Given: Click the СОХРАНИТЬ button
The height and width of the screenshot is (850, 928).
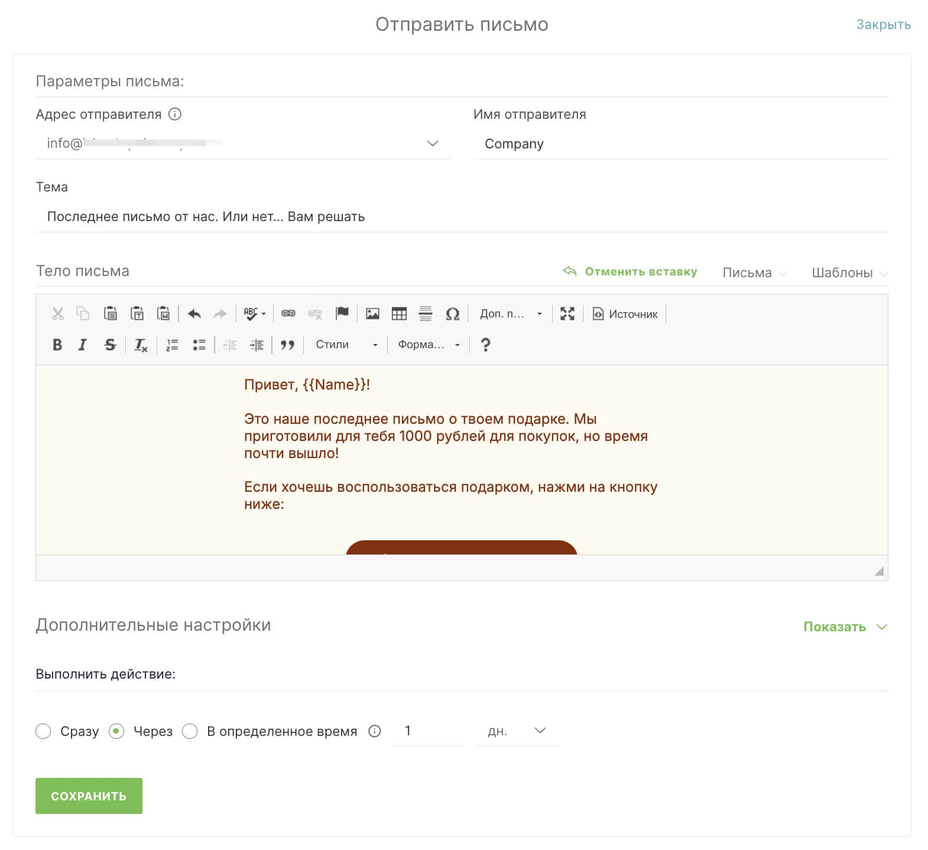Looking at the screenshot, I should point(89,796).
